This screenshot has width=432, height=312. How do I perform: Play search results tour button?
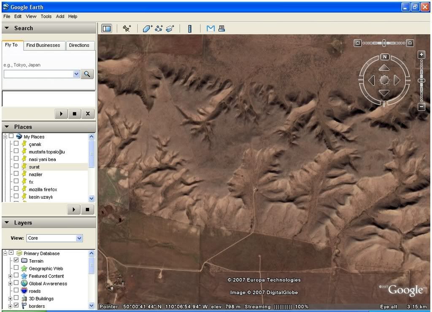tap(61, 114)
